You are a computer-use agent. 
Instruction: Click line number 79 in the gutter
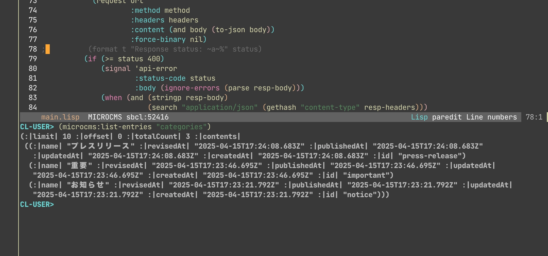pyautogui.click(x=33, y=59)
